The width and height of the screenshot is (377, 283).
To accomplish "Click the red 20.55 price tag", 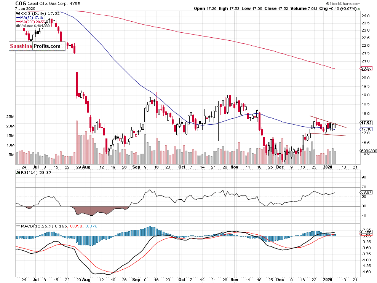I will pyautogui.click(x=366, y=68).
